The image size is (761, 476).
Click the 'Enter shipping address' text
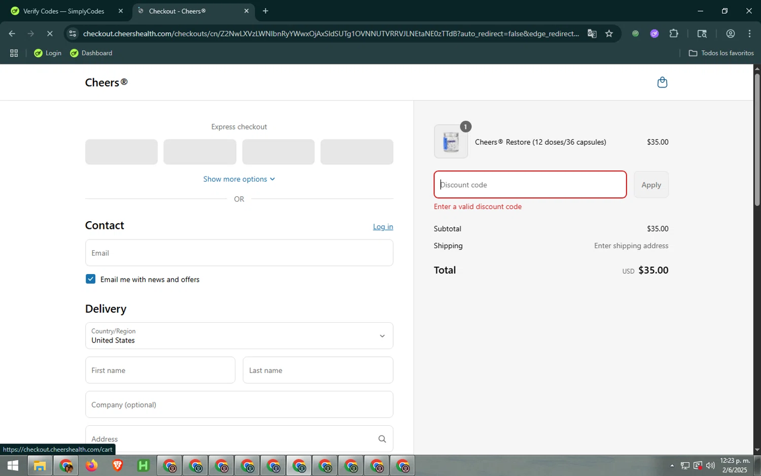coord(631,246)
